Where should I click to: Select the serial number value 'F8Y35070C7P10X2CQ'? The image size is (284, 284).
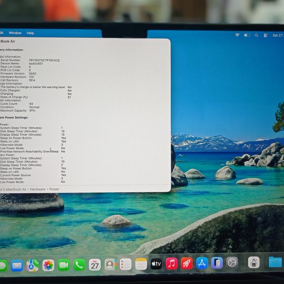coord(44,60)
